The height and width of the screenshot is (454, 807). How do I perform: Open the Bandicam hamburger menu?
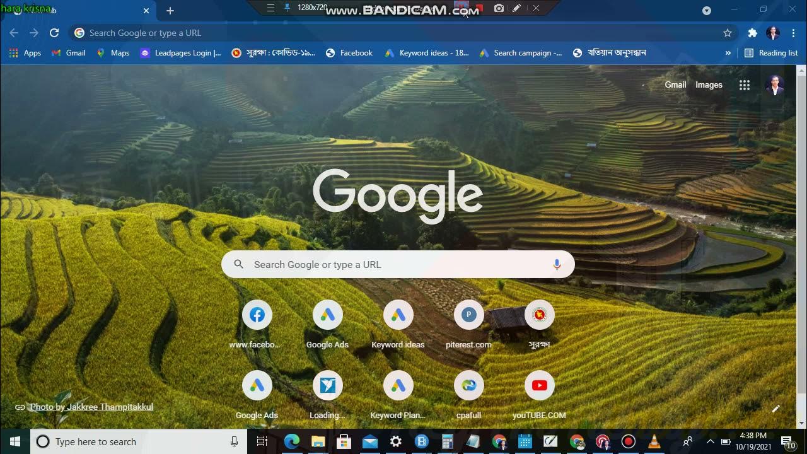coord(270,8)
